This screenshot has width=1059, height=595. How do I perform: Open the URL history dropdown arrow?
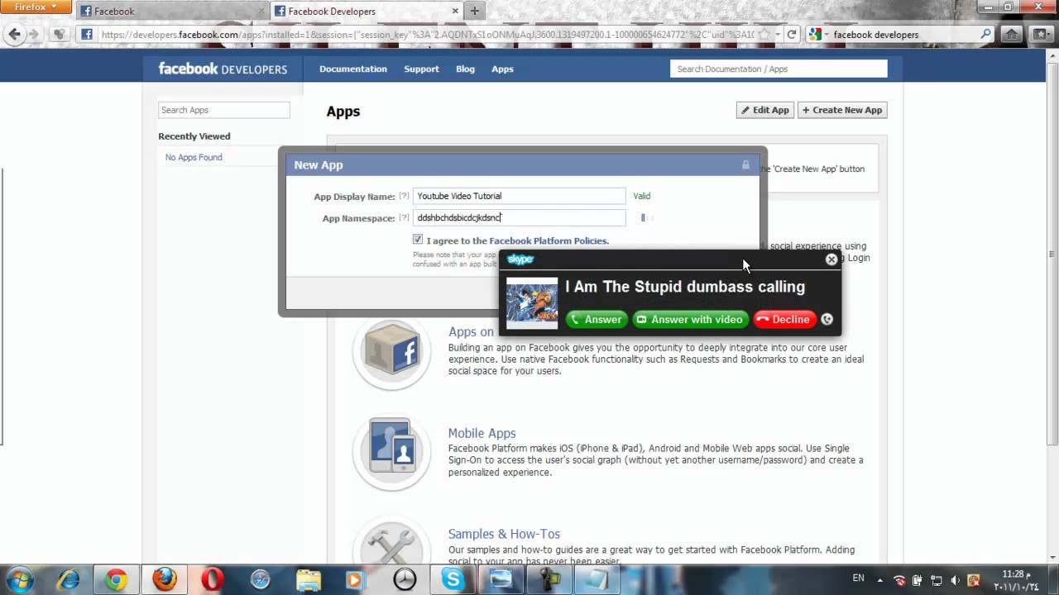778,35
